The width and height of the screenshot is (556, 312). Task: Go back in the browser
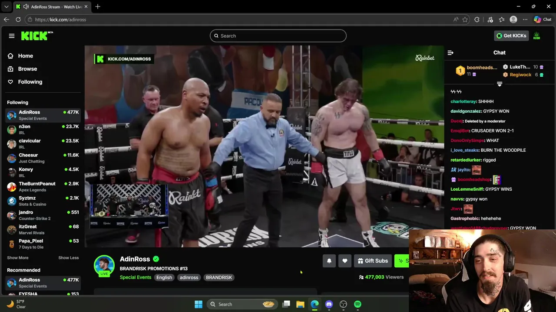[x=6, y=19]
